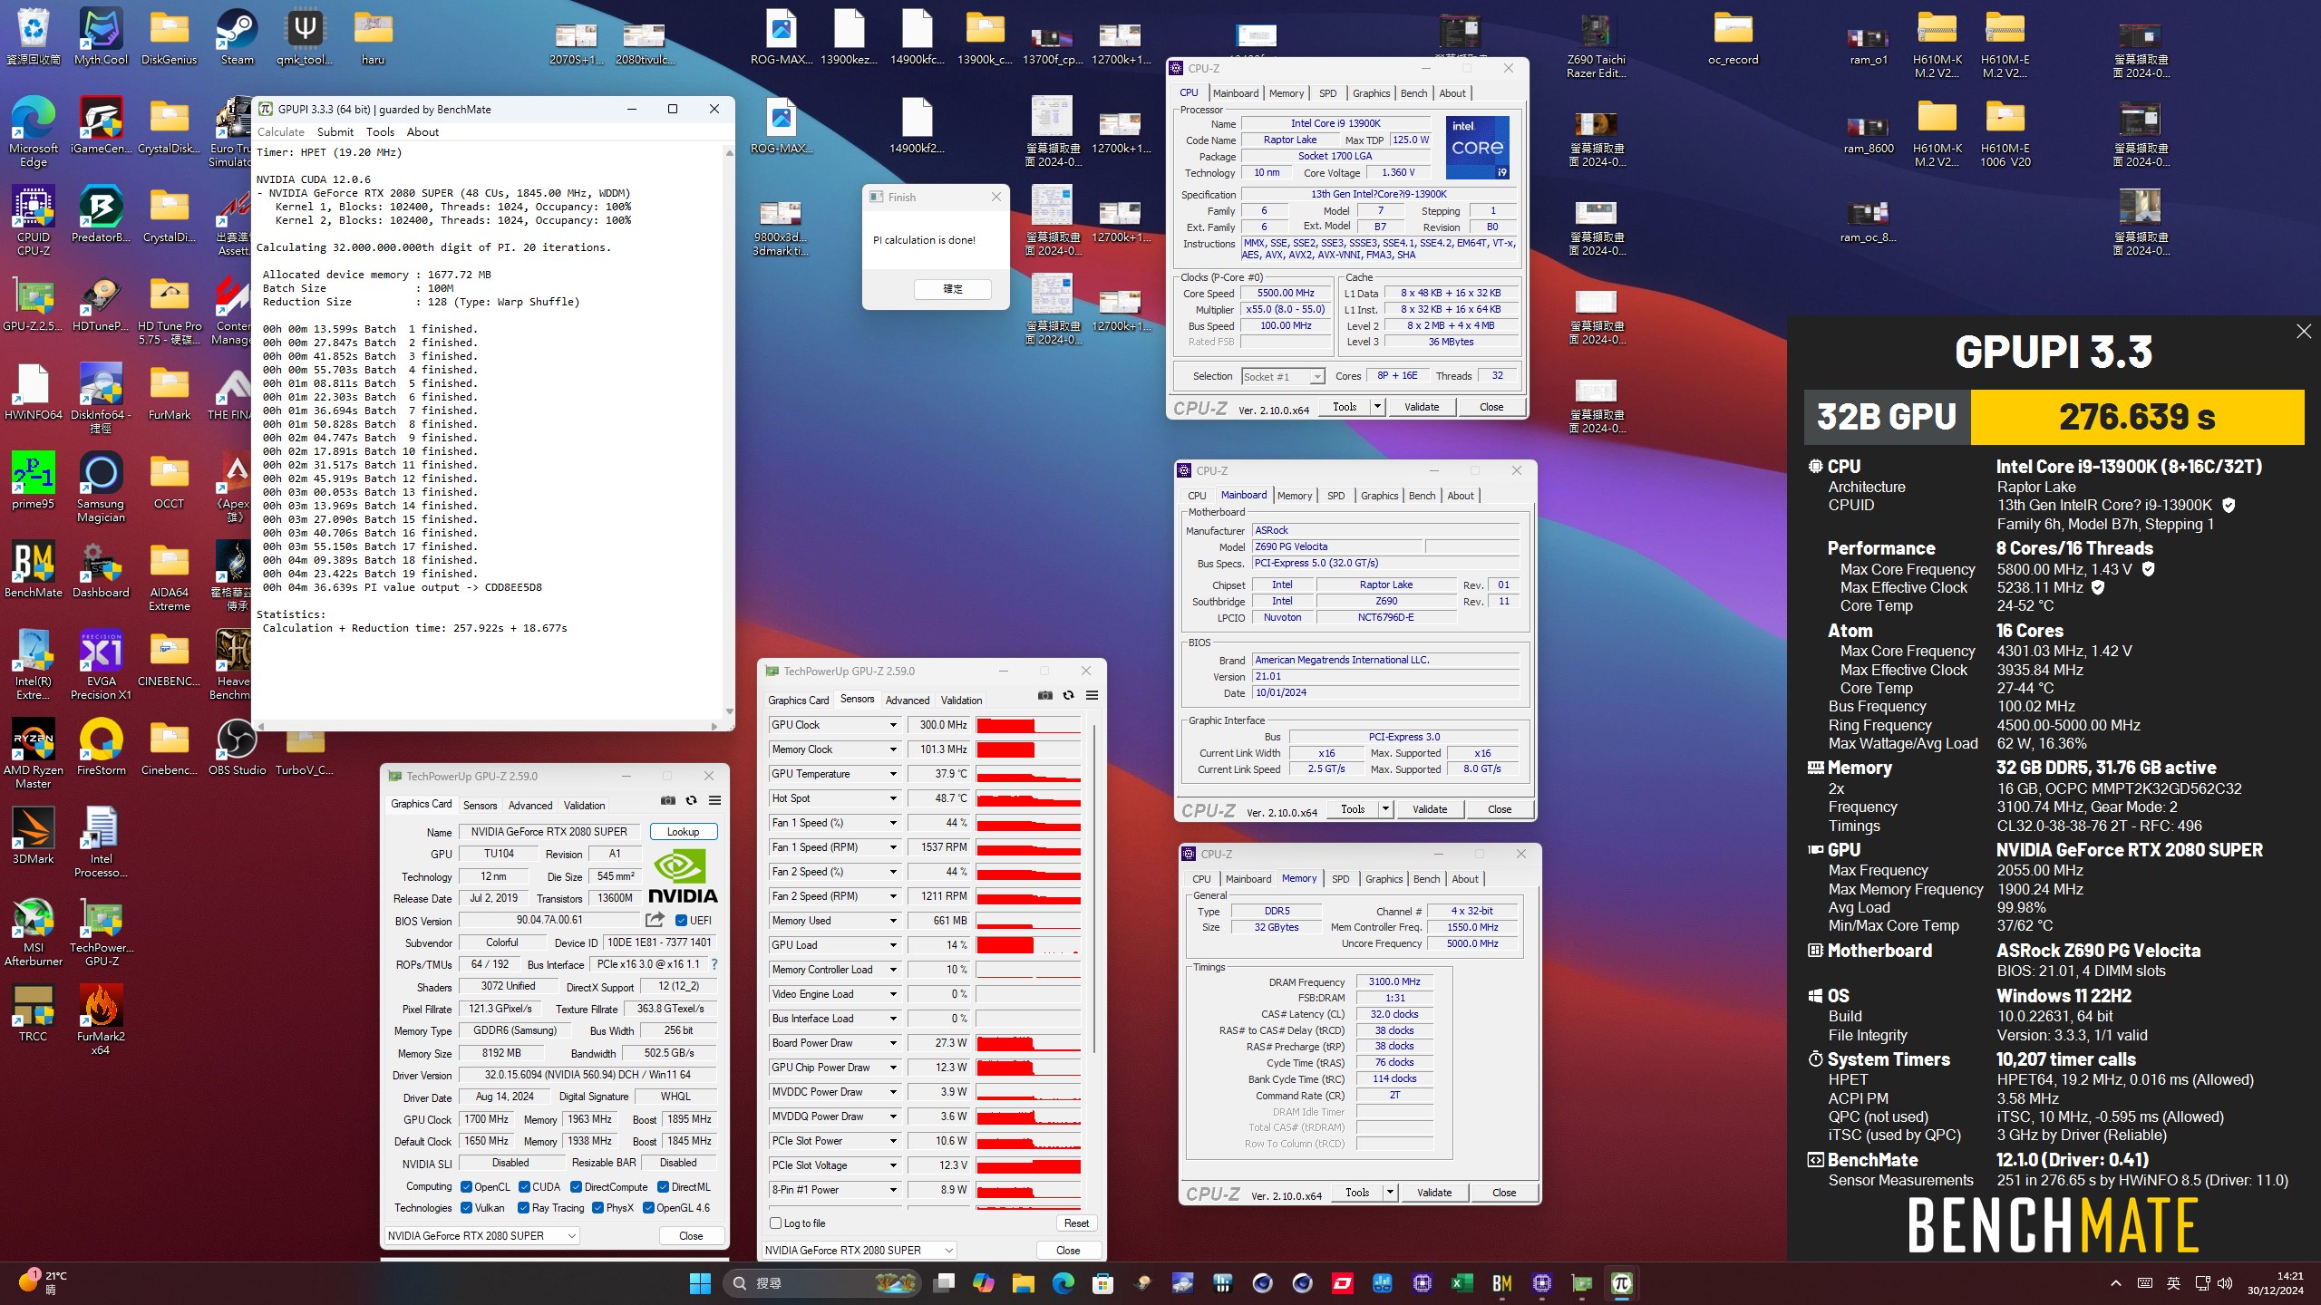Click Lookup button in GPU-Z

click(x=684, y=832)
